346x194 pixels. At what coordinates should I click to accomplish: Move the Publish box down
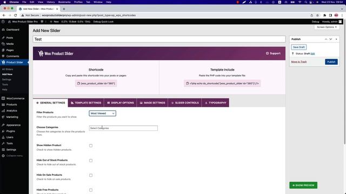pyautogui.click(x=330, y=39)
